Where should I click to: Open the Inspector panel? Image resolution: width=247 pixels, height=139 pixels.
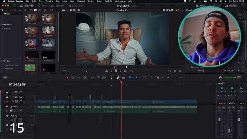click(x=231, y=6)
